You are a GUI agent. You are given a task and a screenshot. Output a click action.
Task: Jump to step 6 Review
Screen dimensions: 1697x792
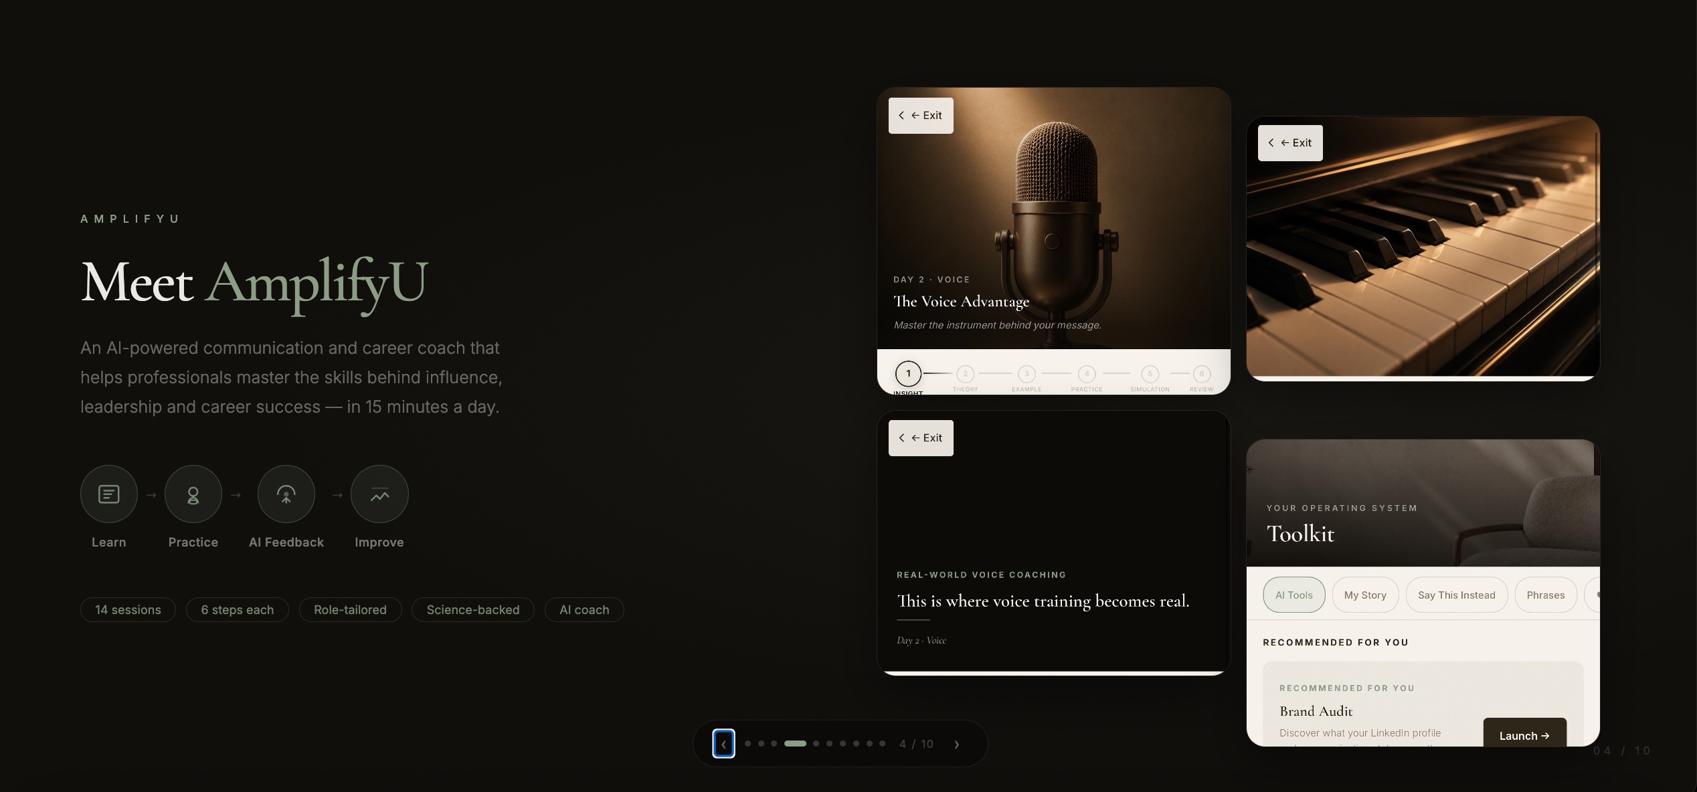pos(1202,374)
